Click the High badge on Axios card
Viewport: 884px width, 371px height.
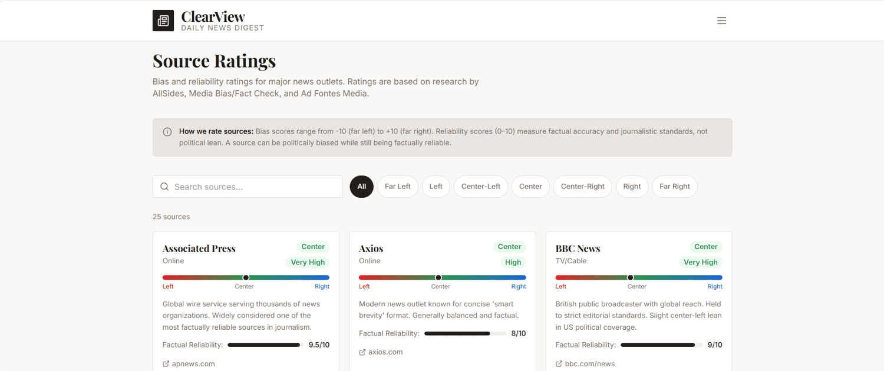coord(513,262)
